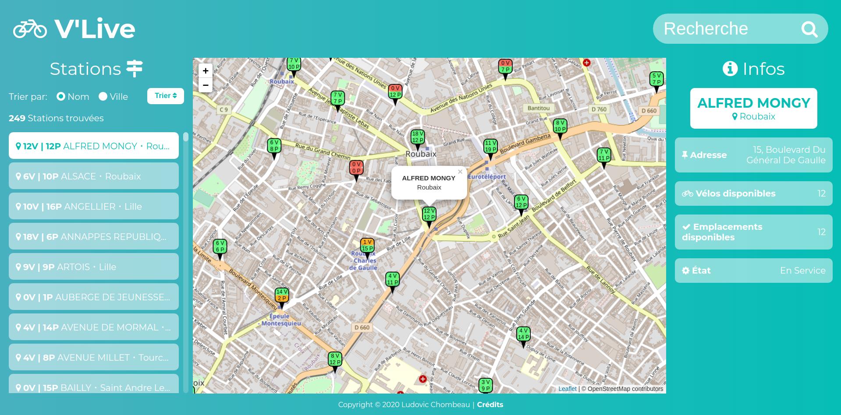841x415 pixels.
Task: Click the station list scrollbar
Action: tap(186, 263)
